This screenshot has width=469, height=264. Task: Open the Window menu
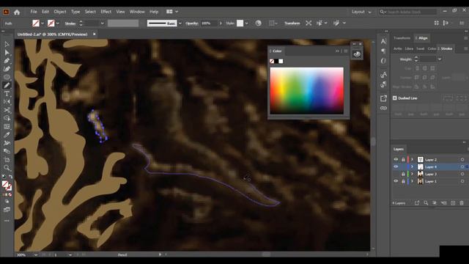click(137, 12)
